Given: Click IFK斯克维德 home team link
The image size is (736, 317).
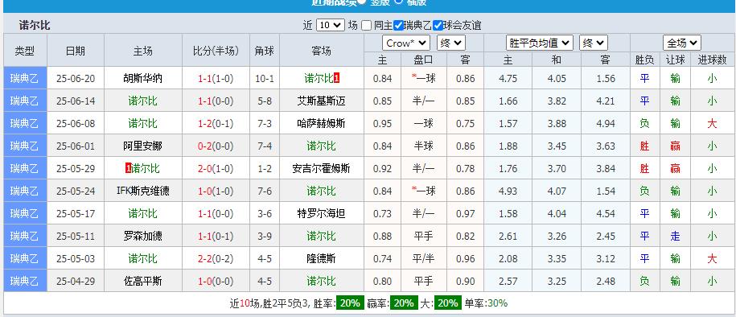Looking at the screenshot, I should click(142, 191).
